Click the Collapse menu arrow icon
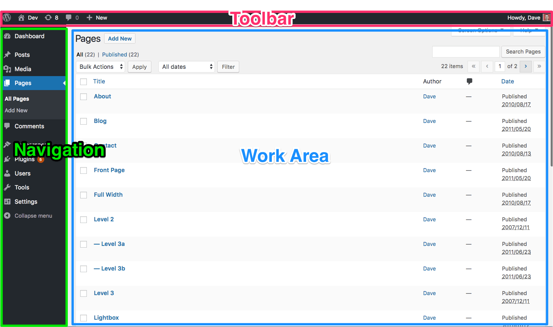 (x=7, y=216)
